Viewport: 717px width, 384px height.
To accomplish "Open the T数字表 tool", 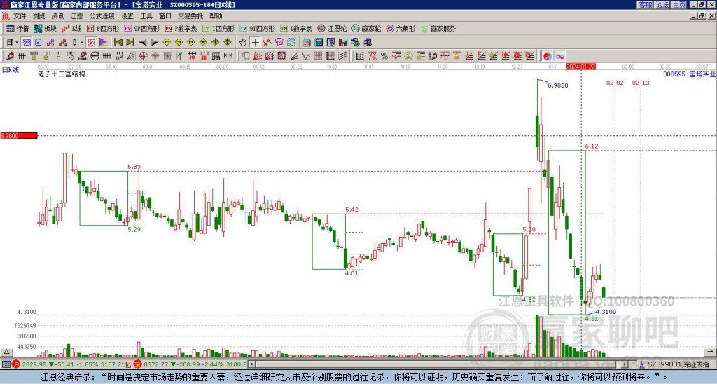I will [296, 29].
